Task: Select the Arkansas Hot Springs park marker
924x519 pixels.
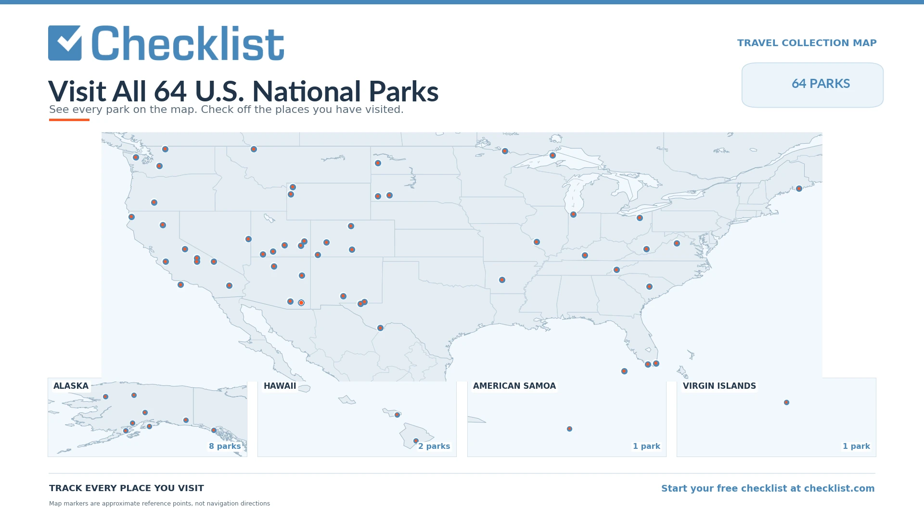Action: point(502,280)
